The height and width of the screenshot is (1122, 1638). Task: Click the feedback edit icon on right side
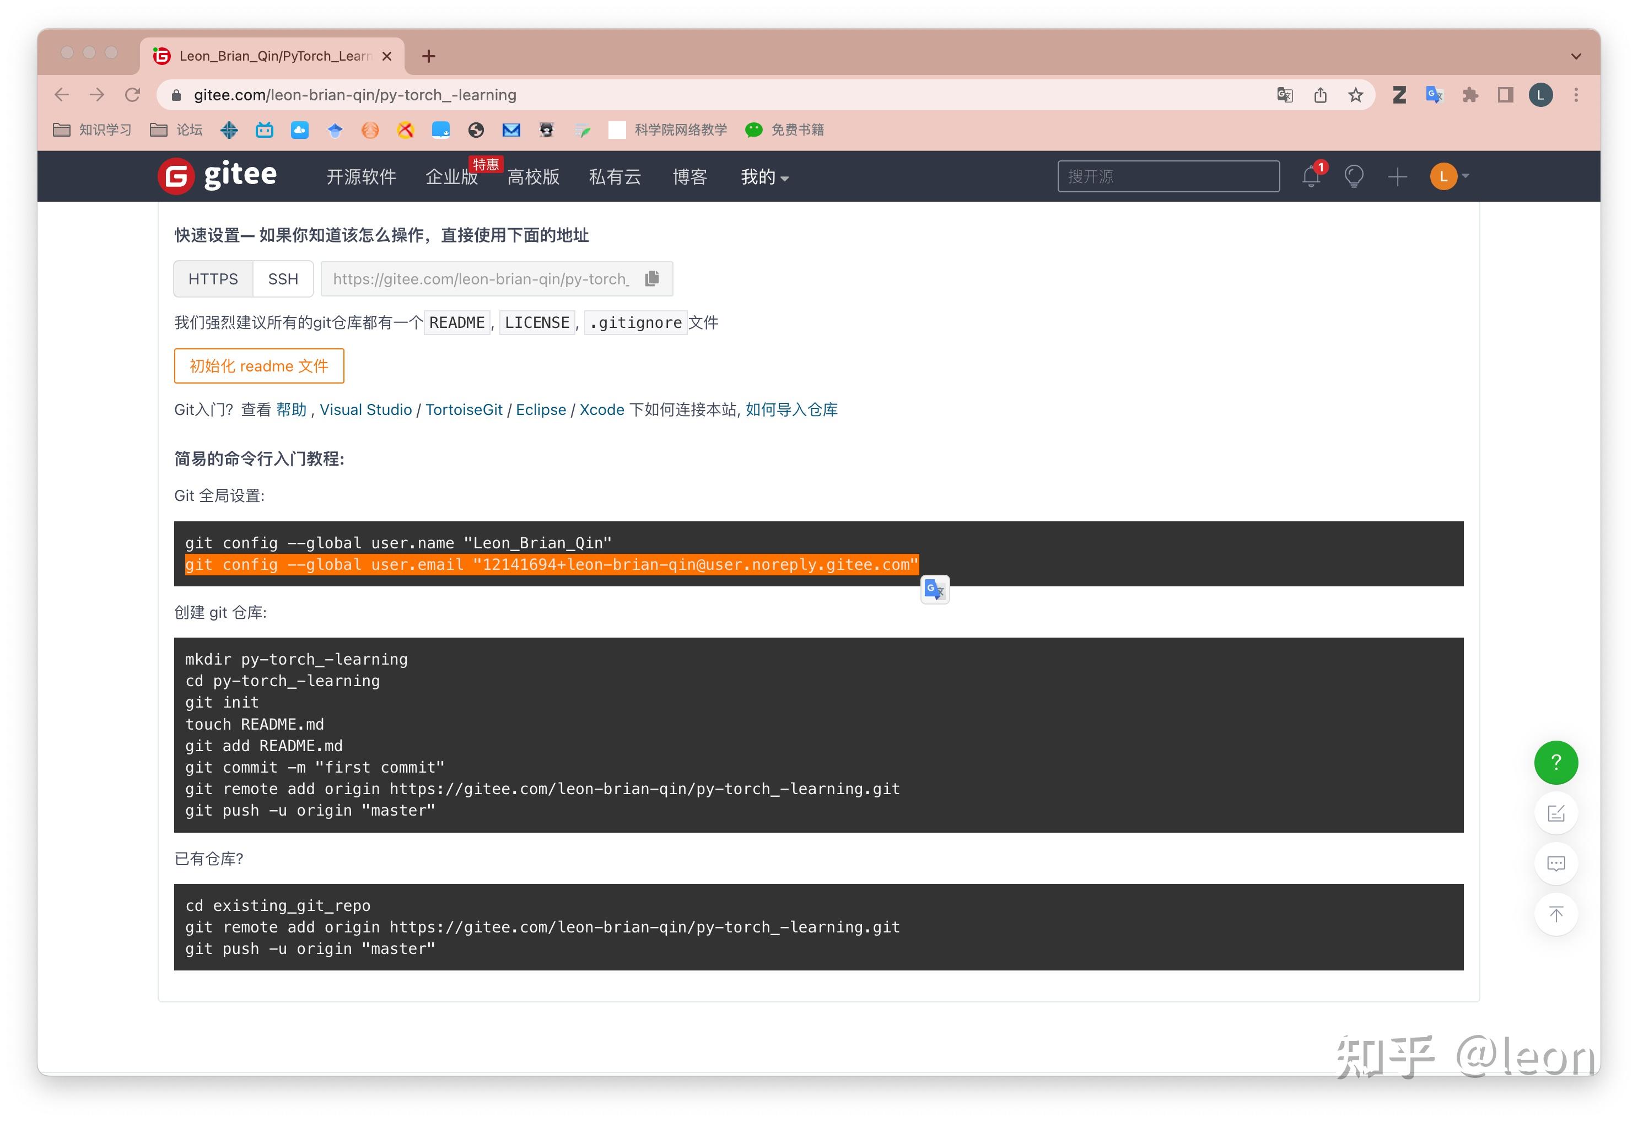point(1555,813)
